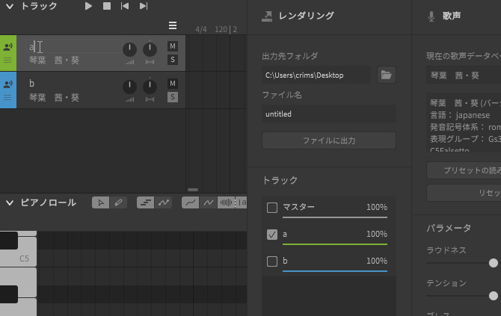Click the note view mode icon
The height and width of the screenshot is (316, 501).
pos(146,202)
